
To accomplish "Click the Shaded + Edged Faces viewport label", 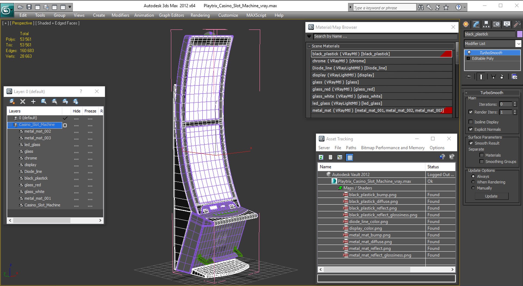I will [x=57, y=23].
